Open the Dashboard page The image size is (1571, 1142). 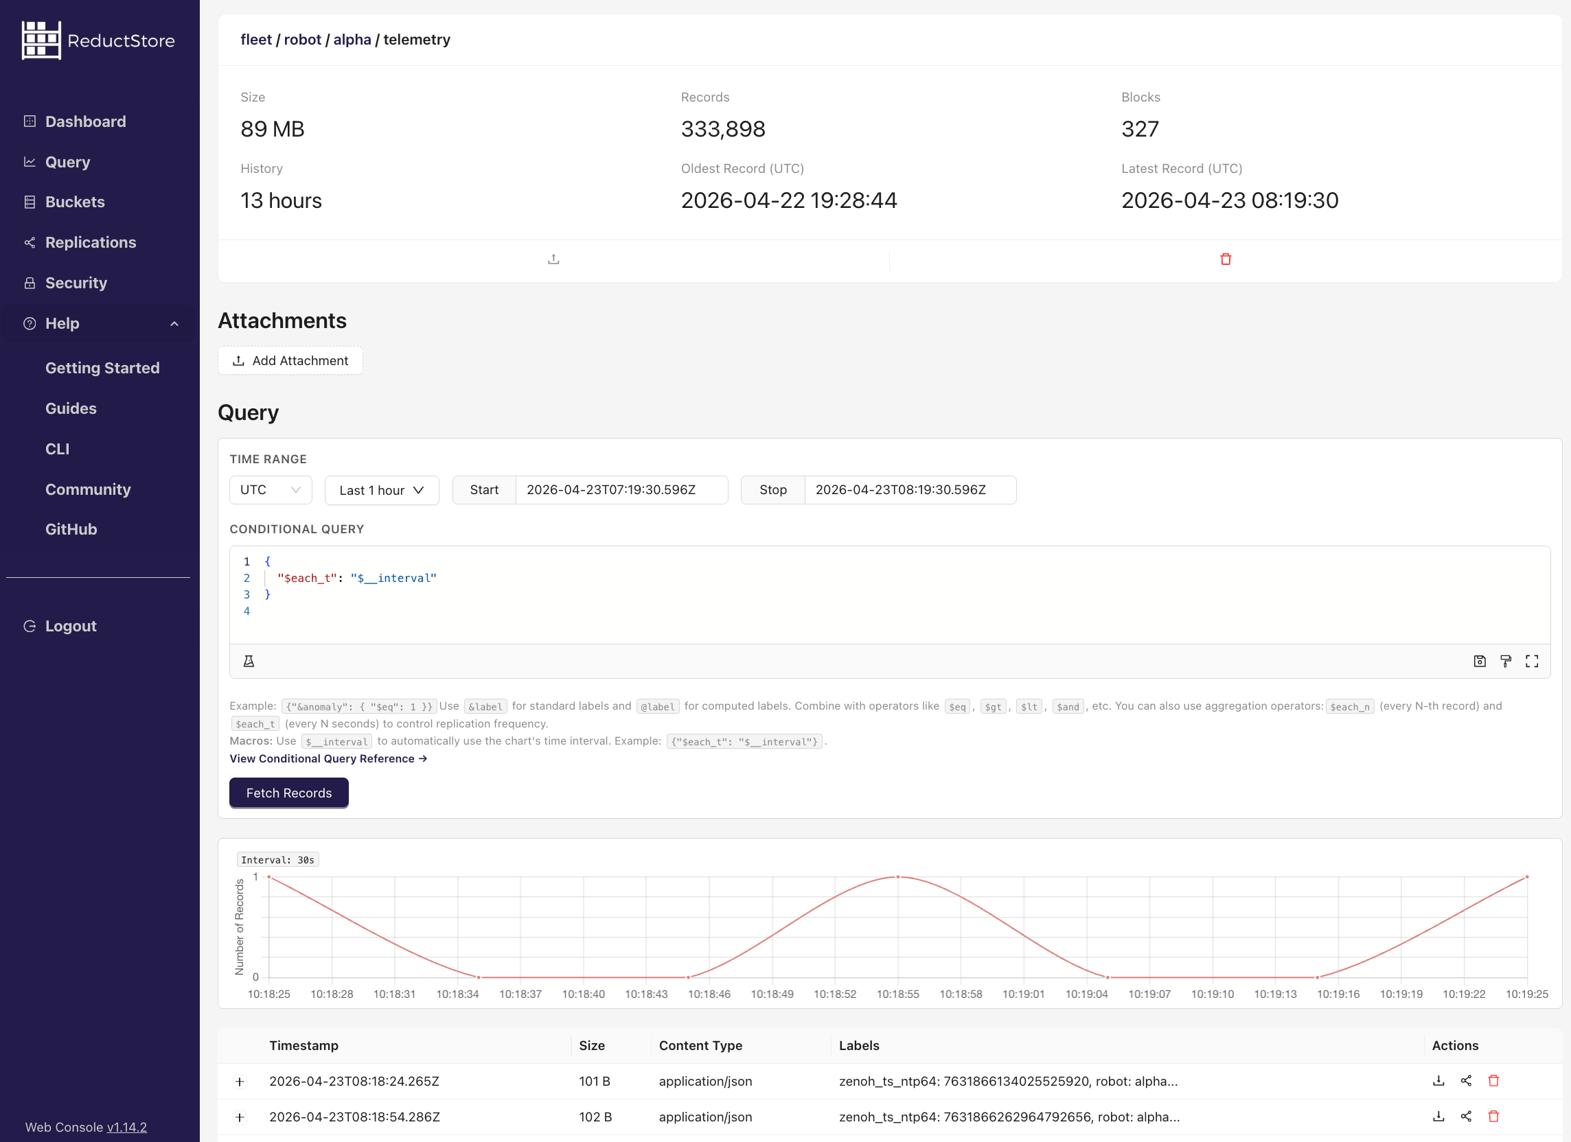pos(85,122)
